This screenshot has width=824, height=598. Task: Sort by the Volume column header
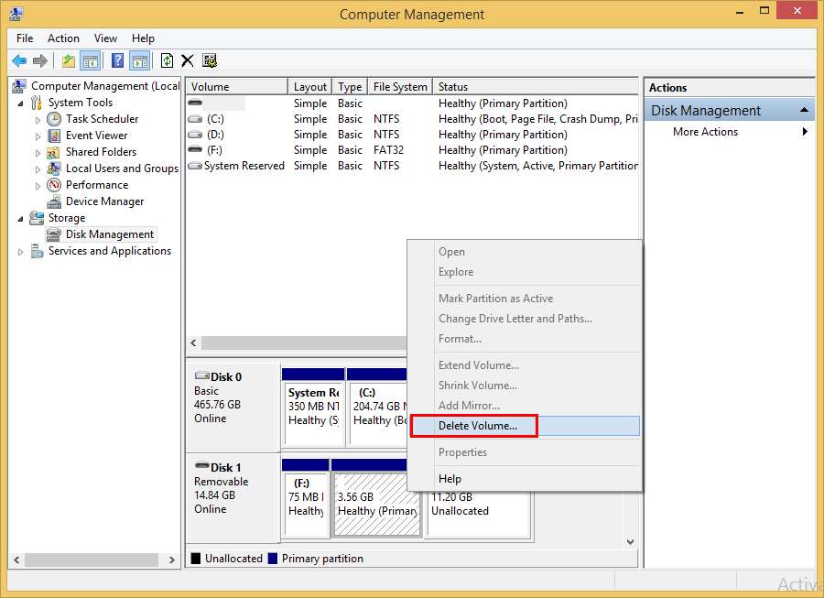pos(237,87)
